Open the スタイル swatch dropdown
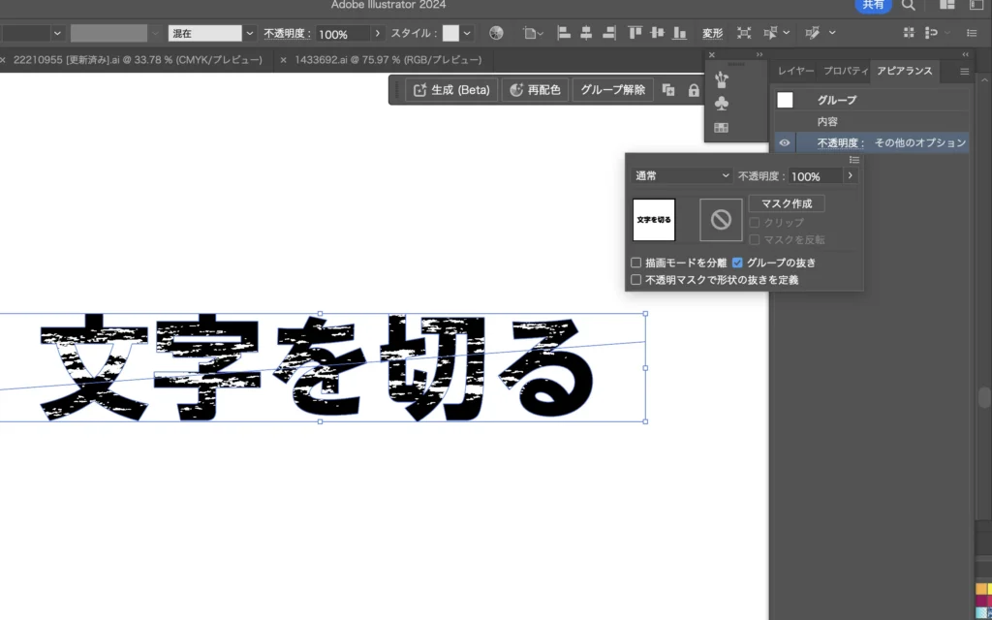Viewport: 992px width, 620px height. pos(467,33)
